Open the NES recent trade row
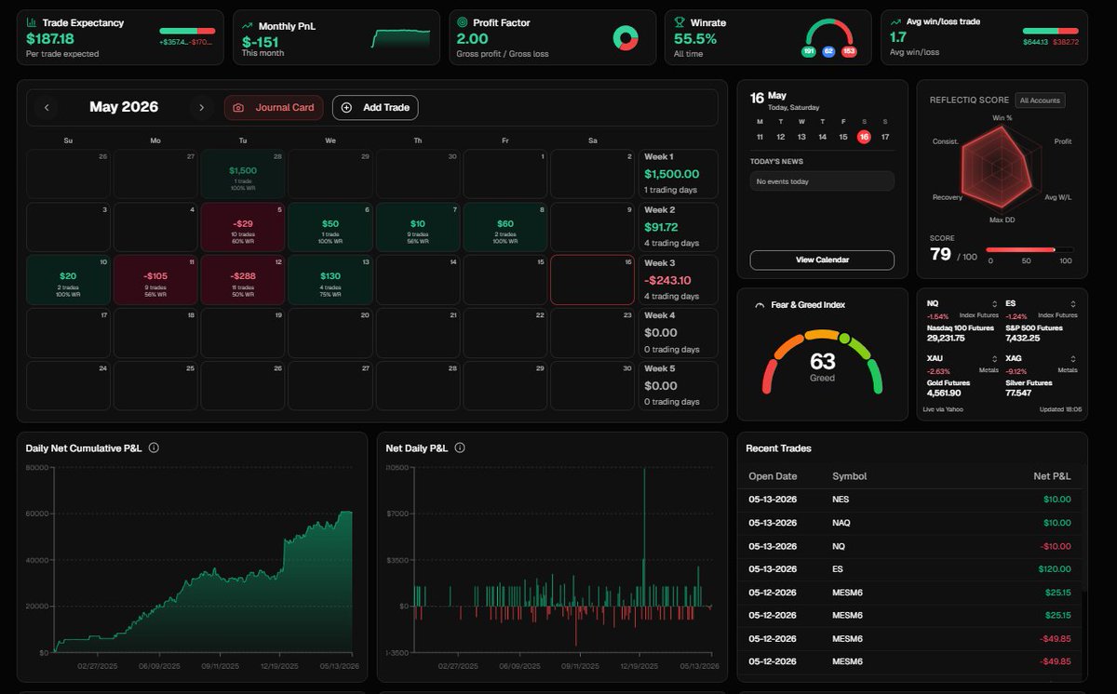 pos(910,500)
